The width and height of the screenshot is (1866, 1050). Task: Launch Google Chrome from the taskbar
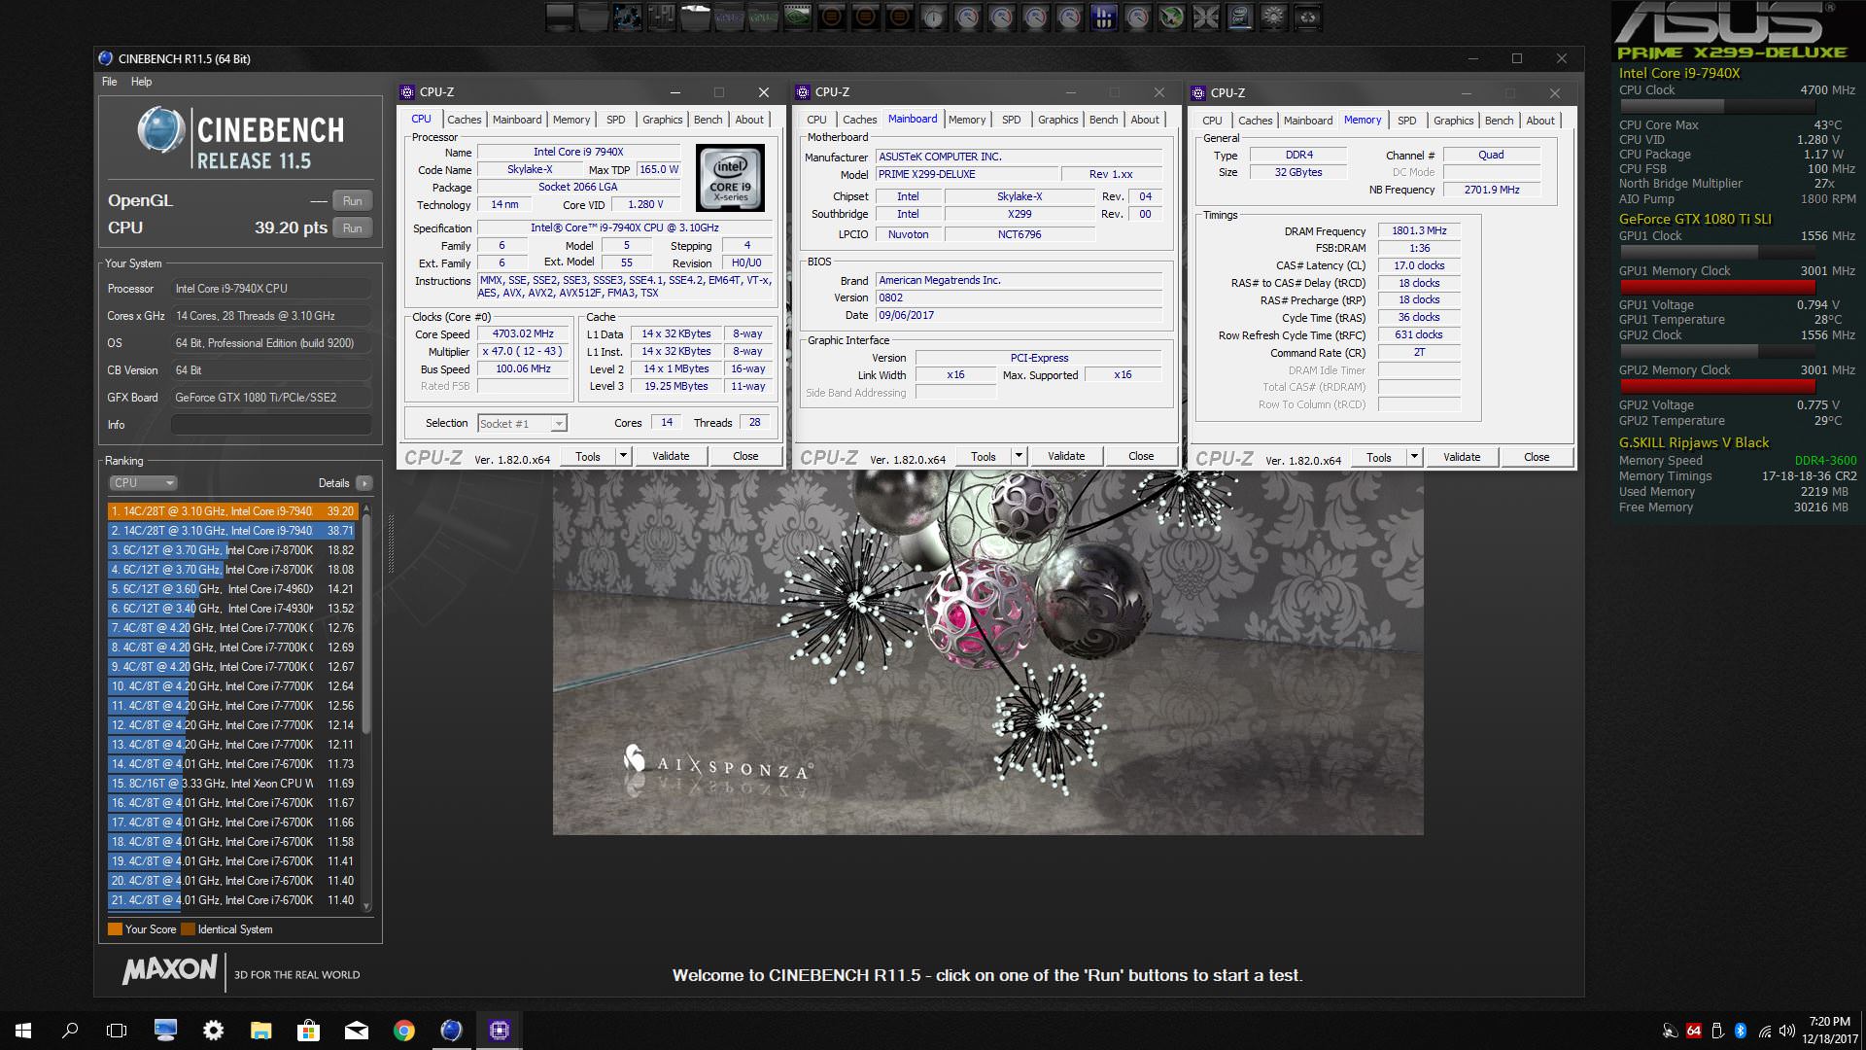(403, 1031)
